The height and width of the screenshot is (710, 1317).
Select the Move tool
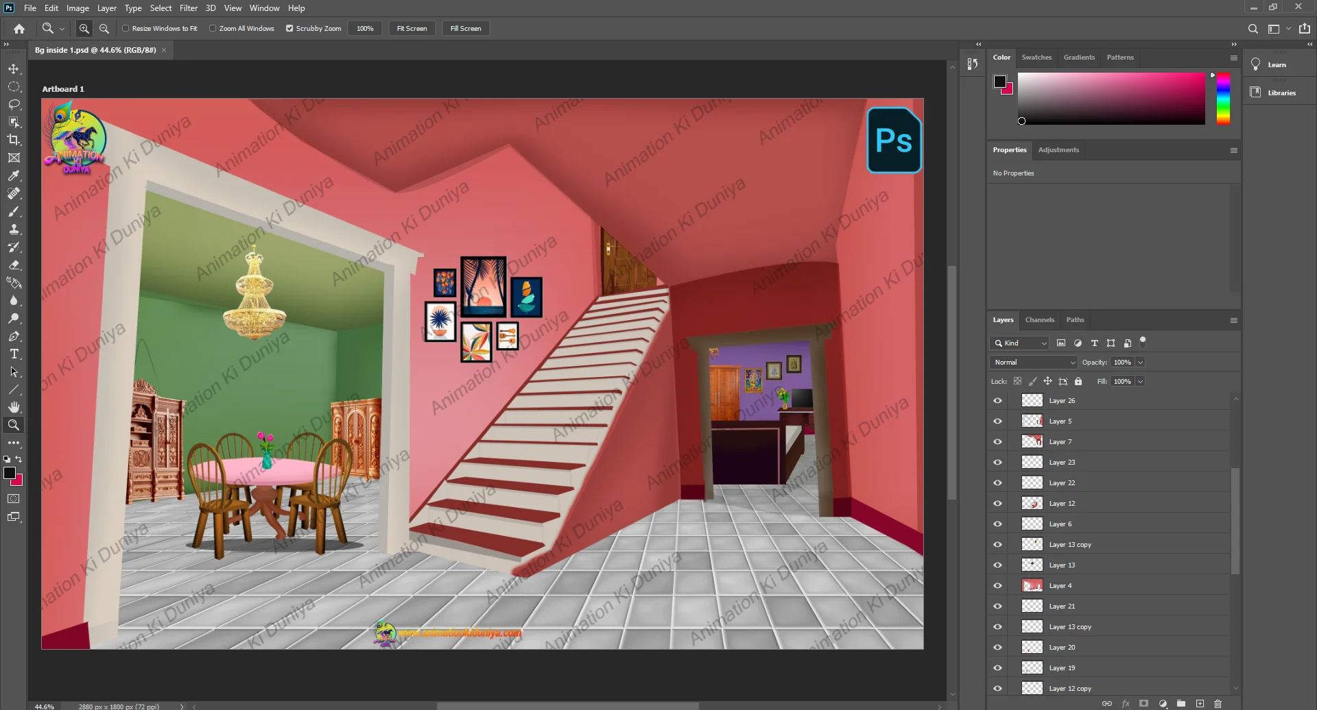coord(14,69)
